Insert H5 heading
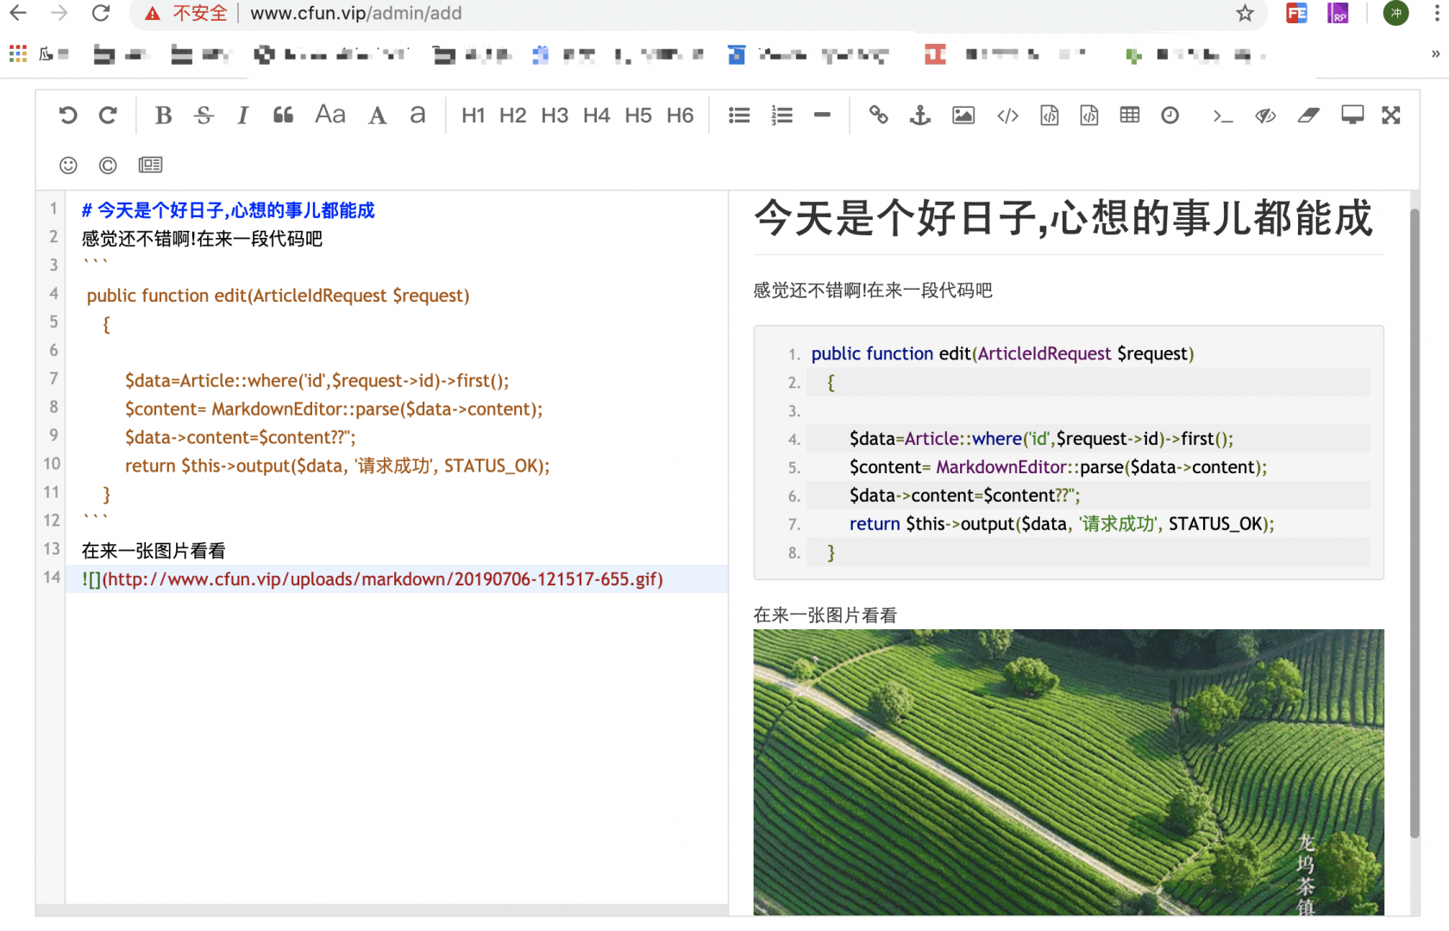 pyautogui.click(x=638, y=116)
